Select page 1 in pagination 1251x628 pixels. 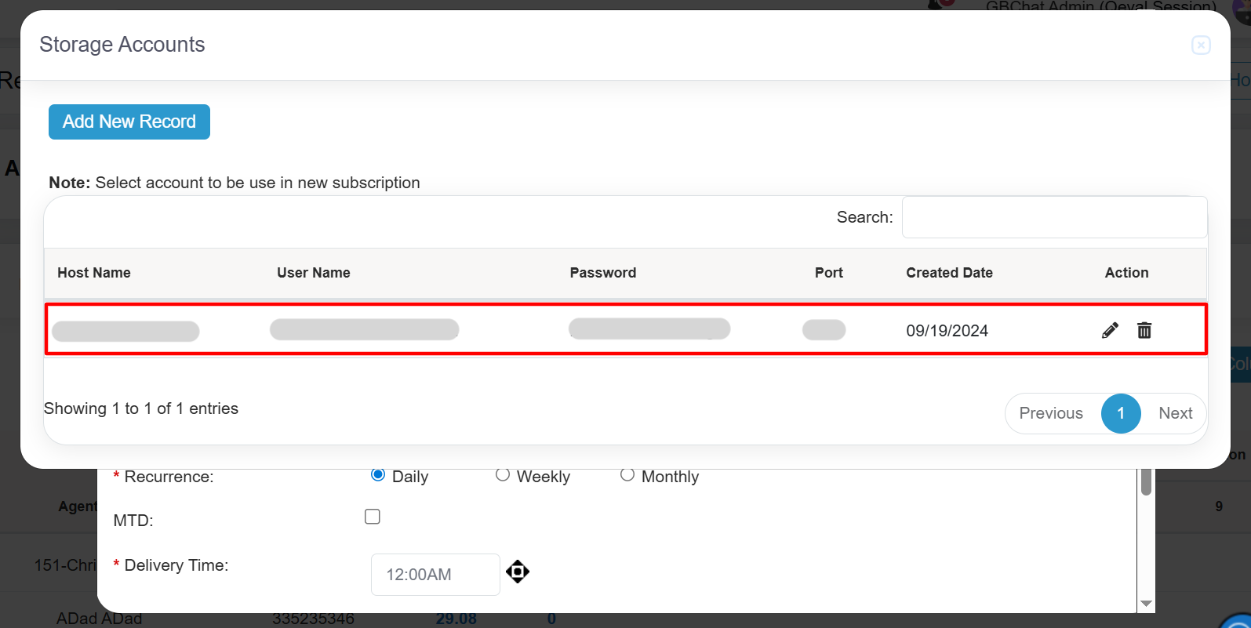point(1120,413)
